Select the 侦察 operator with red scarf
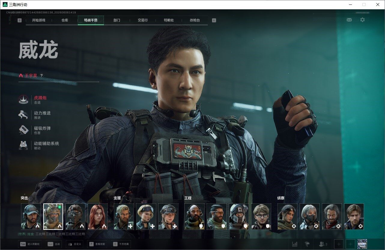This screenshot has height=250, width=385. (x=332, y=217)
